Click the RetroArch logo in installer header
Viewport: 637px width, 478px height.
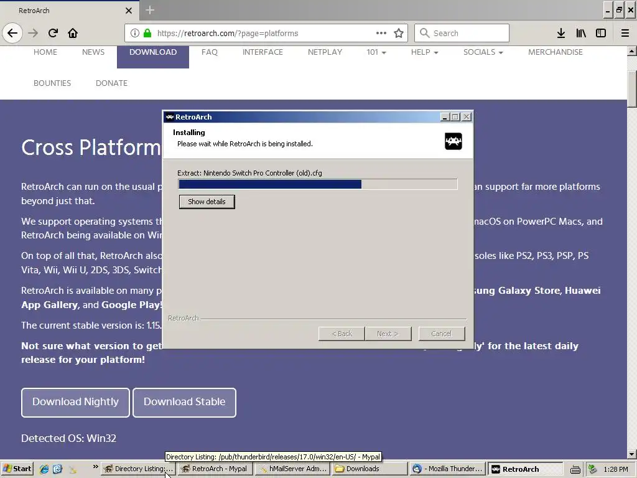coord(453,141)
